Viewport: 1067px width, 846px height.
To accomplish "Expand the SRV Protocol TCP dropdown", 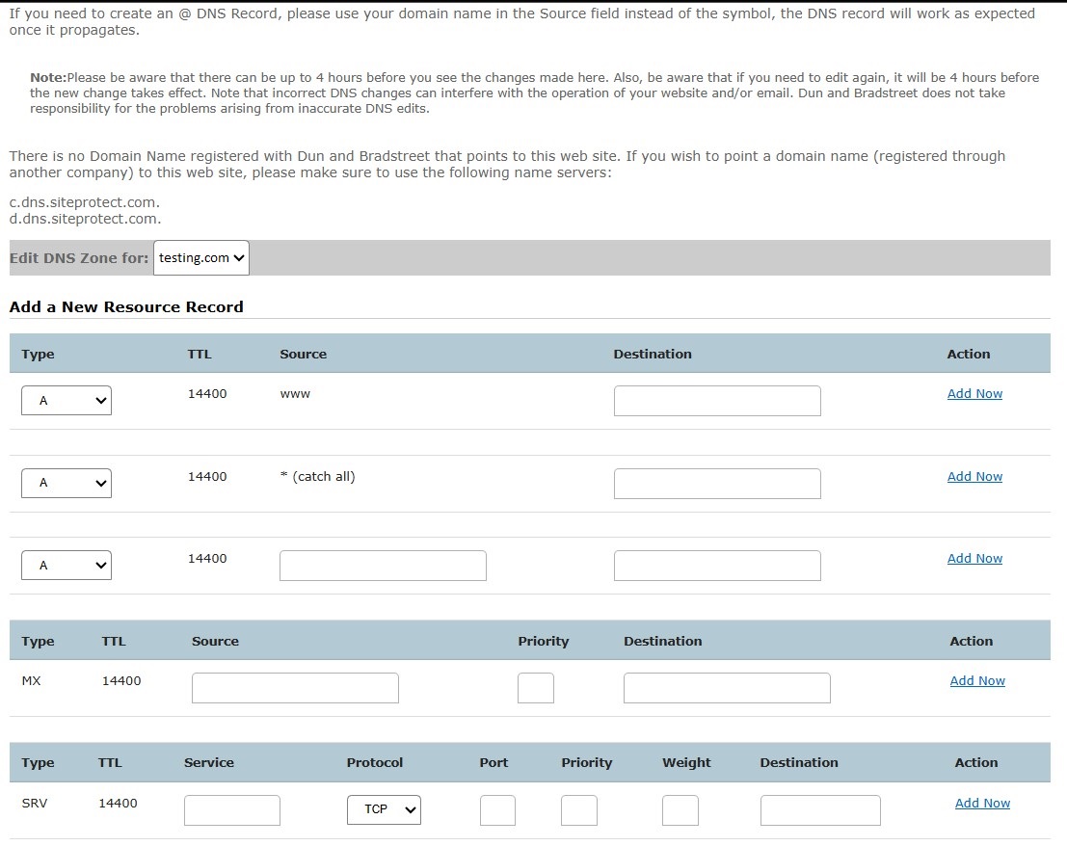I will [384, 809].
